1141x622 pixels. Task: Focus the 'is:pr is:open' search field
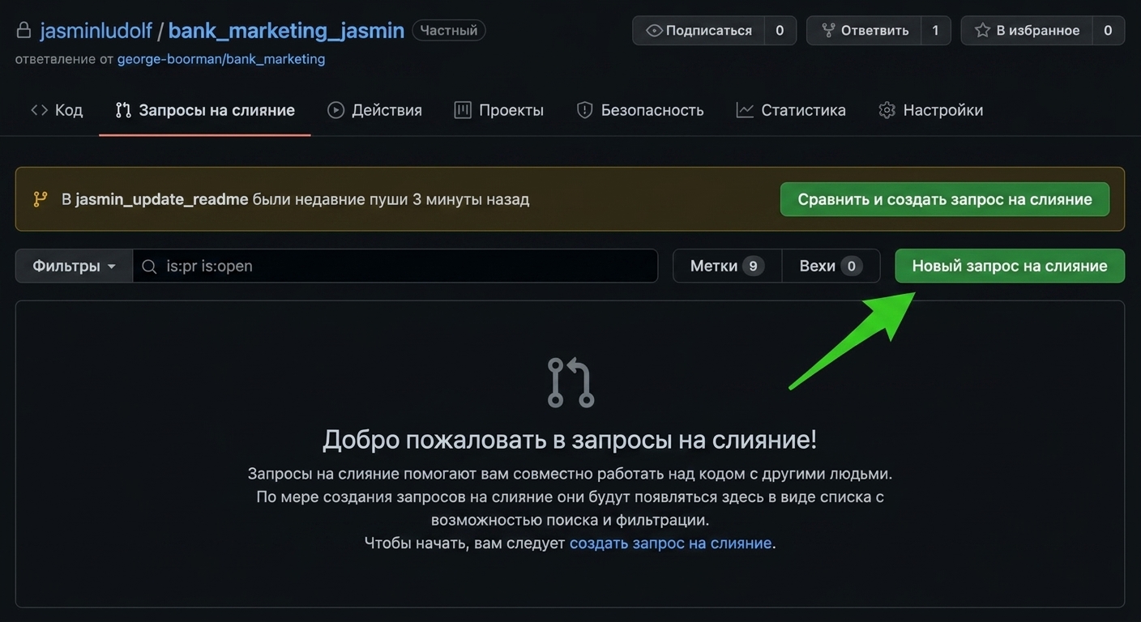pos(395,266)
